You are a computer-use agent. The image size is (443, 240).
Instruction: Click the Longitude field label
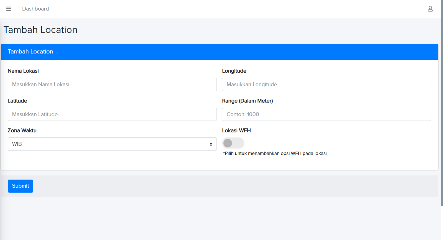click(x=234, y=71)
